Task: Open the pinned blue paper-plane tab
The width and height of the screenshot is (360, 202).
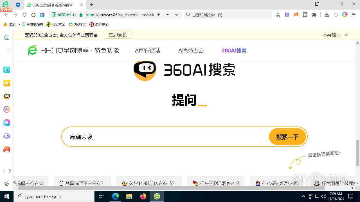Action: tap(18, 5)
